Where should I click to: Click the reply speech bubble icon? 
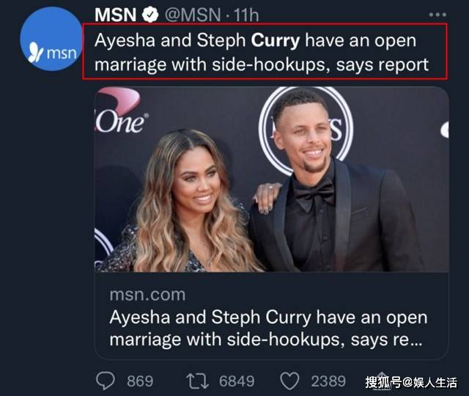(106, 381)
